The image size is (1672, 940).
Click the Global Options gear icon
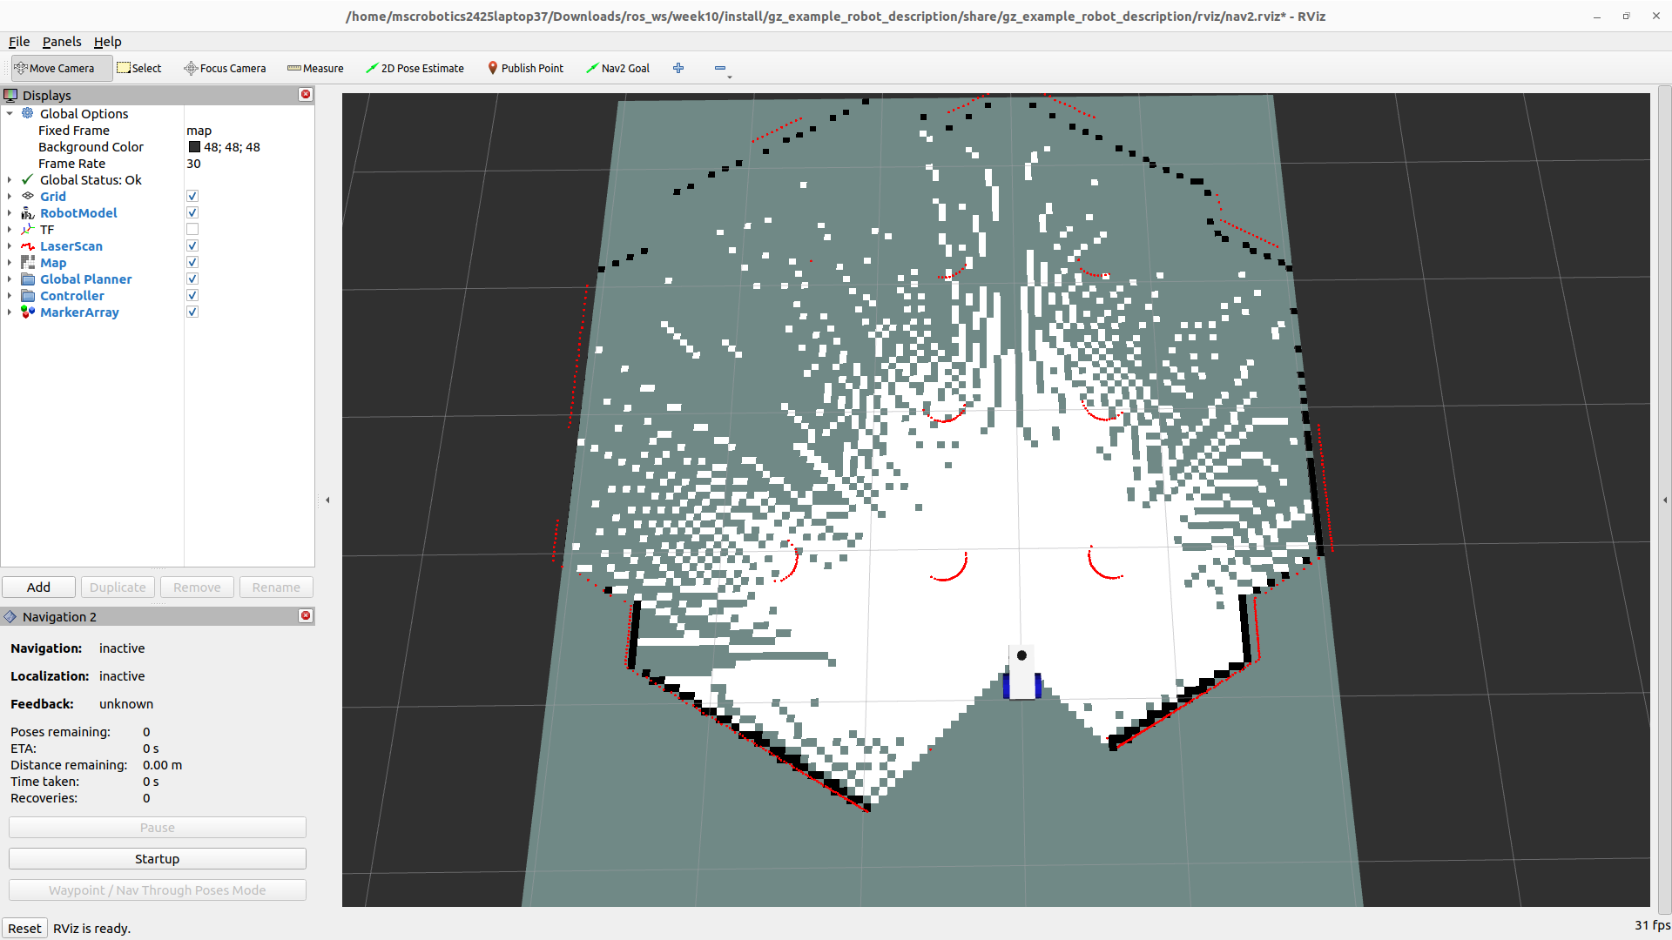[x=28, y=113]
